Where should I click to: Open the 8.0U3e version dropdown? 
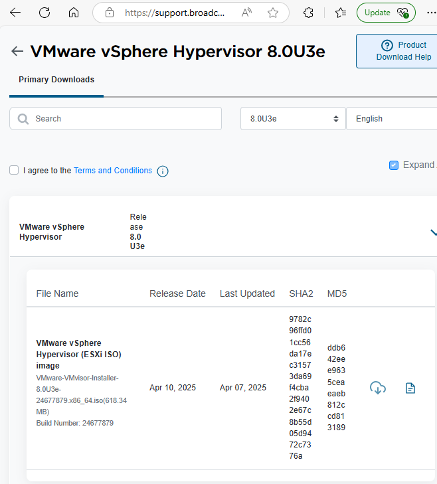coord(293,119)
